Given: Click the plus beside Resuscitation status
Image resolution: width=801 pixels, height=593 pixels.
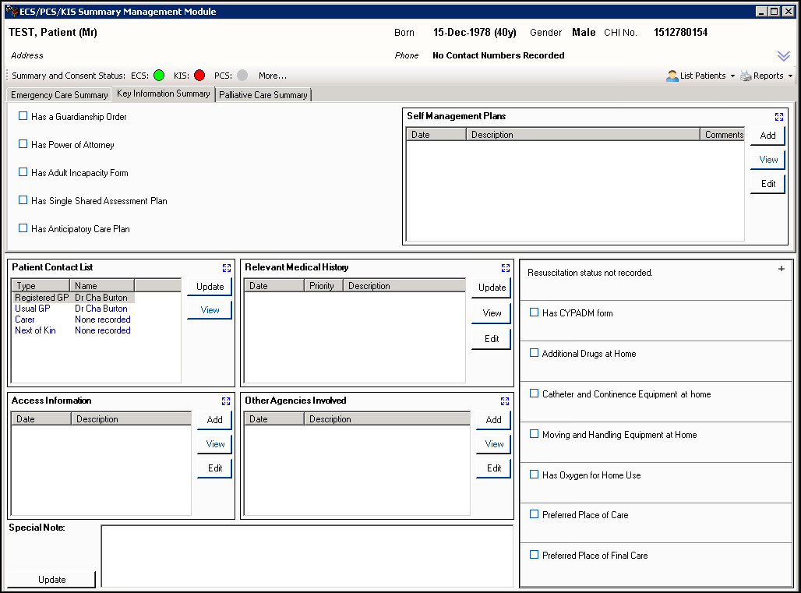Looking at the screenshot, I should pos(782,269).
